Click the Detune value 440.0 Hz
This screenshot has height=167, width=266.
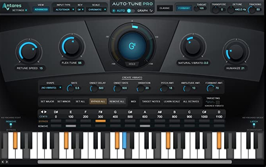pos(240,9)
